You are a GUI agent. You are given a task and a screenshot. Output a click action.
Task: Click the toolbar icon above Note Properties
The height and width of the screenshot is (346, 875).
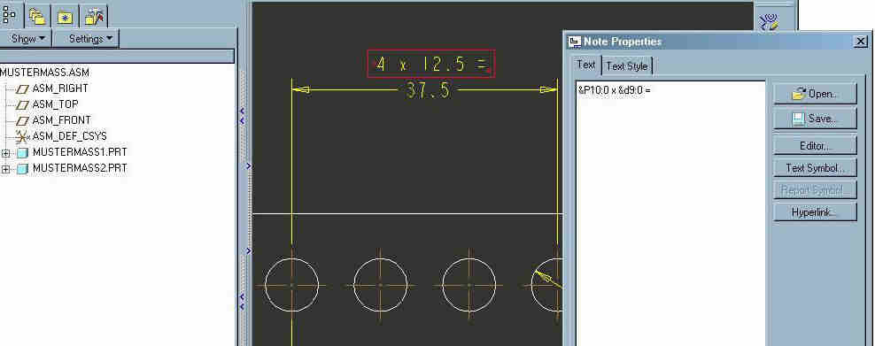click(x=769, y=22)
